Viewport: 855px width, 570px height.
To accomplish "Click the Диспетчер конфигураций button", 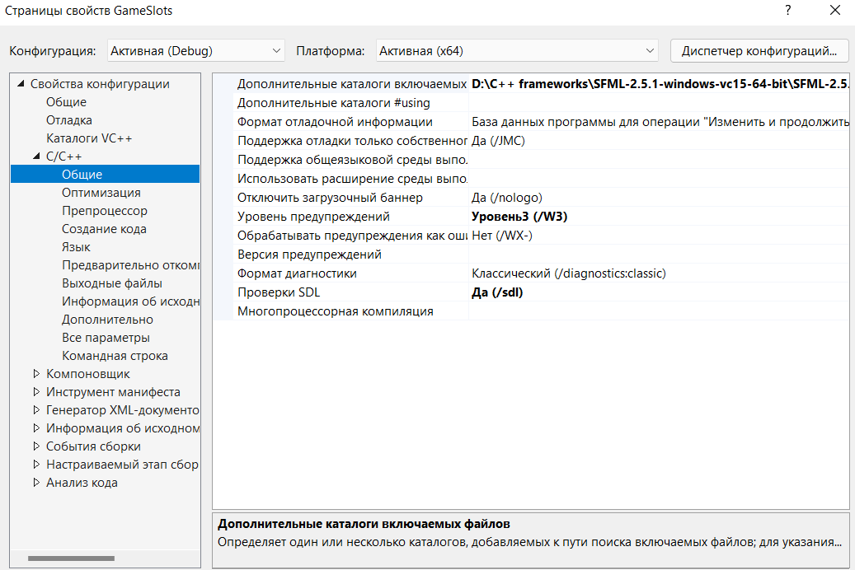I will click(759, 50).
